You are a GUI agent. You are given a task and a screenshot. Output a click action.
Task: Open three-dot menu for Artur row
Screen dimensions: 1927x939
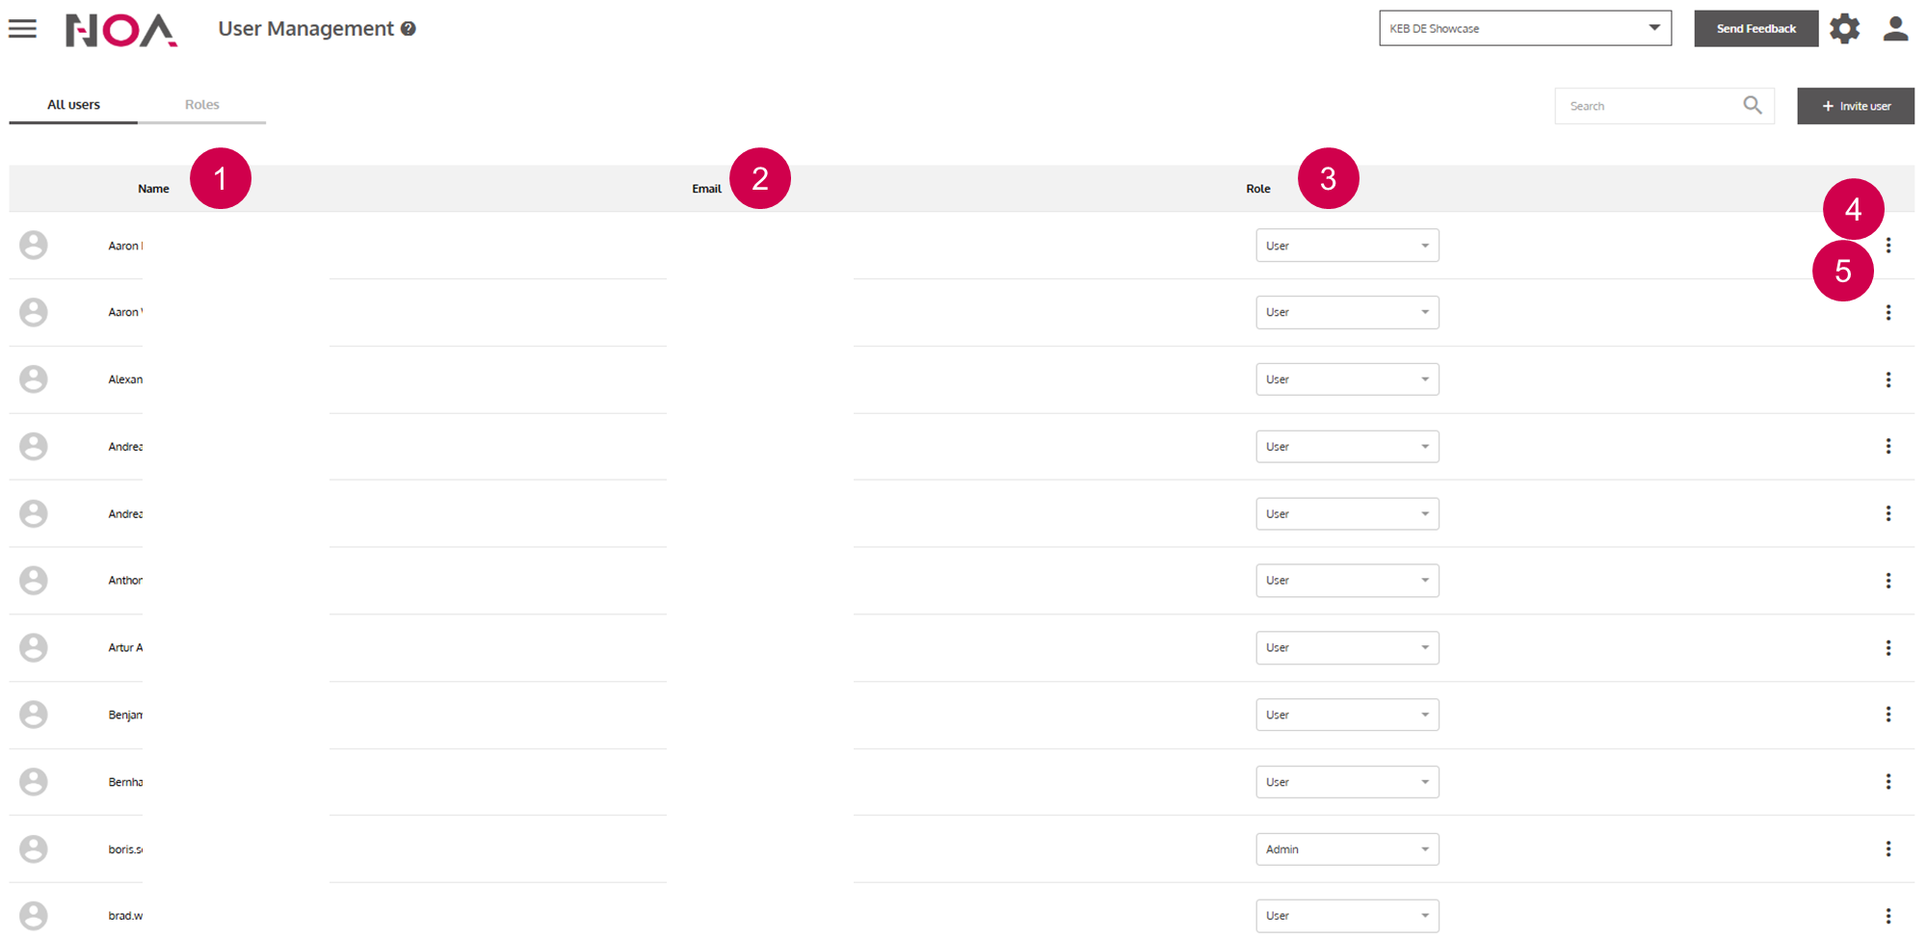[1887, 648]
